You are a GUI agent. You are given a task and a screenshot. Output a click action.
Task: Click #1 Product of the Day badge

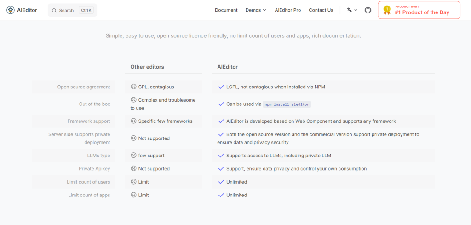pyautogui.click(x=422, y=12)
